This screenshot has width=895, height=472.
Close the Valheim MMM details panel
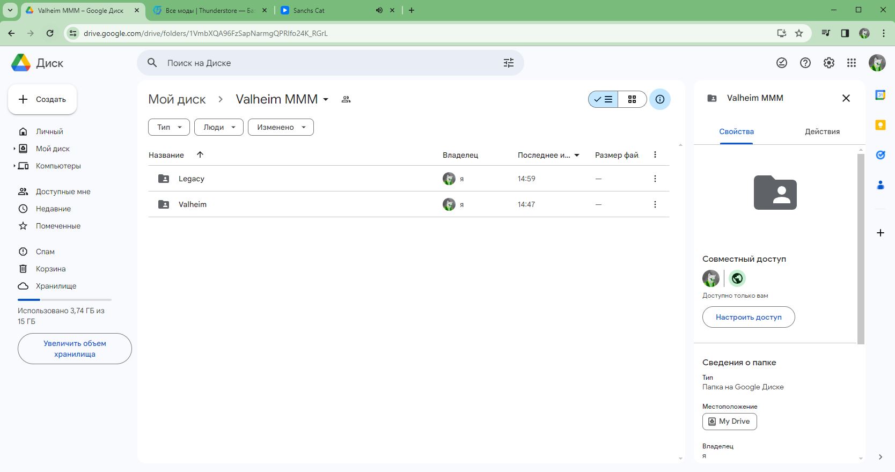(846, 98)
